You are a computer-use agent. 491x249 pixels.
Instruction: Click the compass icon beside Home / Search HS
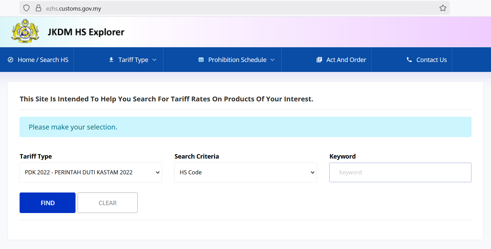tap(11, 60)
